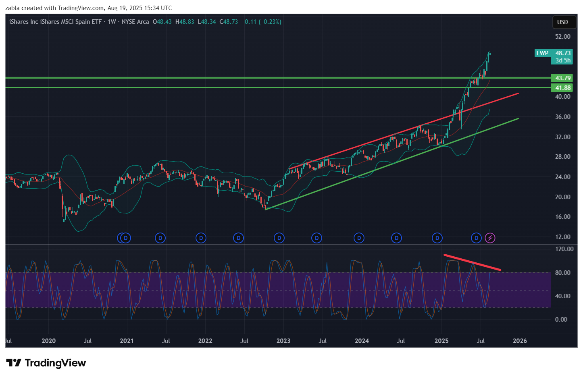Image resolution: width=583 pixels, height=378 pixels.
Task: Open the USD currency selector
Action: [562, 22]
